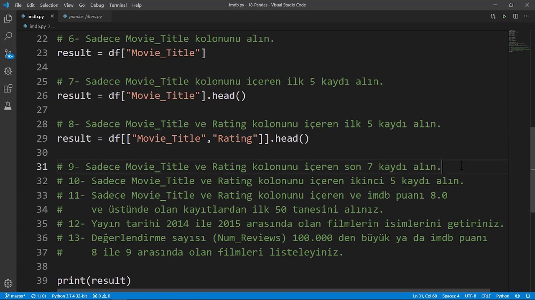Click Synchronize Changes in status bar
The image size is (535, 300).
[x=38, y=296]
